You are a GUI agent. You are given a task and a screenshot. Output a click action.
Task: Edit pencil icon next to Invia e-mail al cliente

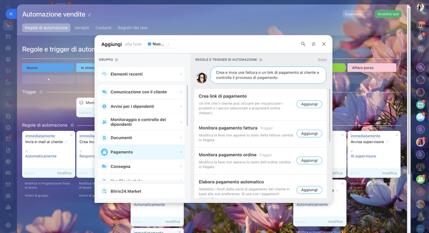[66, 142]
